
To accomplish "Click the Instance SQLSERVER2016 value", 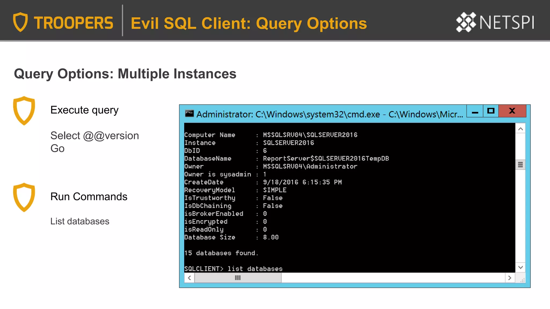I will click(288, 143).
